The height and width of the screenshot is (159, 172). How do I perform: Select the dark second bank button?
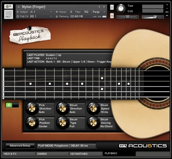pos(15,105)
